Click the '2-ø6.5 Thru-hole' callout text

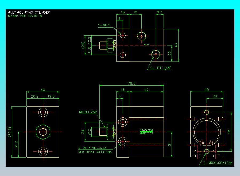[92, 148]
